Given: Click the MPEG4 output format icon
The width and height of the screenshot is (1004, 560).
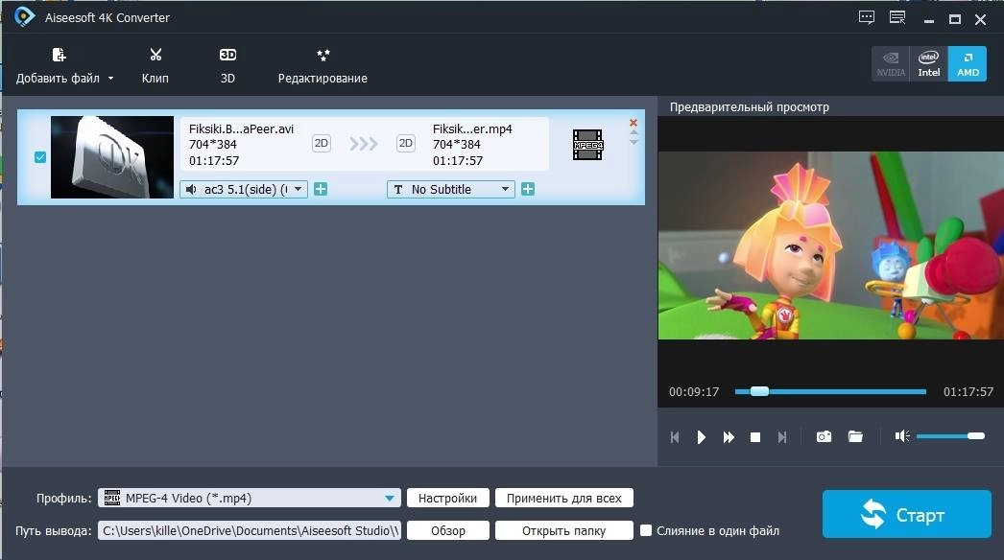Looking at the screenshot, I should [x=587, y=145].
